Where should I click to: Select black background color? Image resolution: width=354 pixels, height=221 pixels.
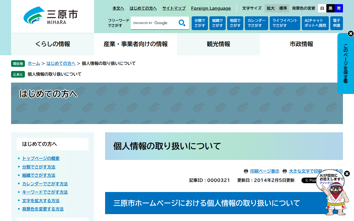pyautogui.click(x=330, y=8)
